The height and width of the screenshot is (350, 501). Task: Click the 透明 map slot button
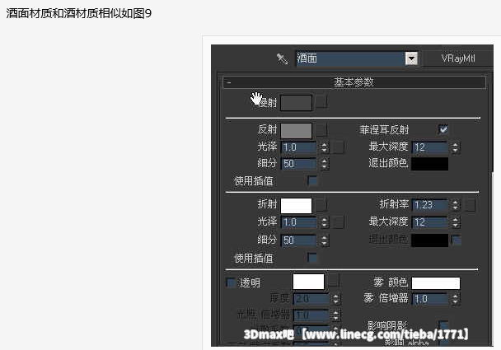[x=334, y=282]
